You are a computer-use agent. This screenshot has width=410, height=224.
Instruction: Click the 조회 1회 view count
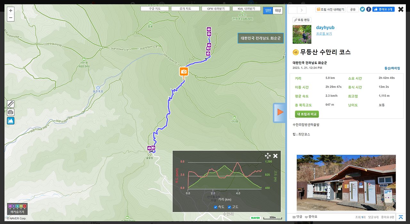point(360,217)
